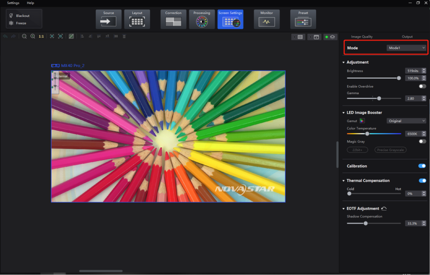Toggle the canvas grid icon
Viewport: 430px width, 275px height.
click(71, 36)
